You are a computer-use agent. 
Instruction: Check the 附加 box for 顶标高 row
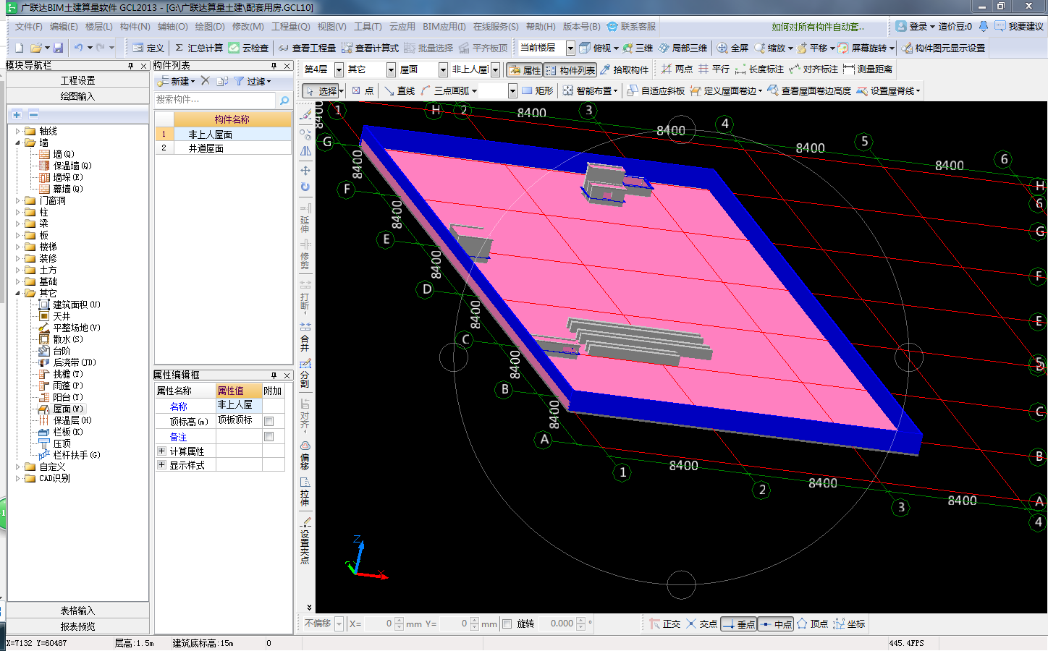coord(269,422)
